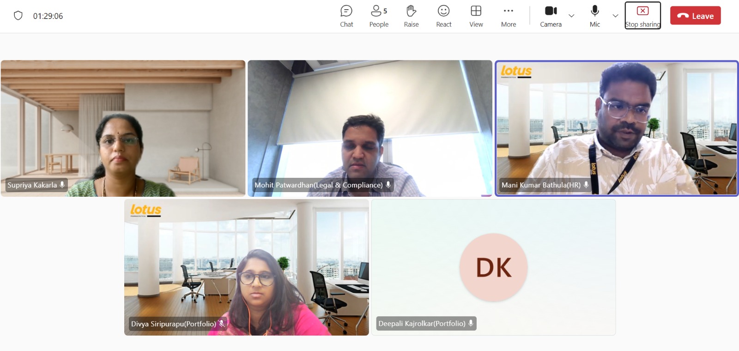Open the React emoji menu

[443, 16]
